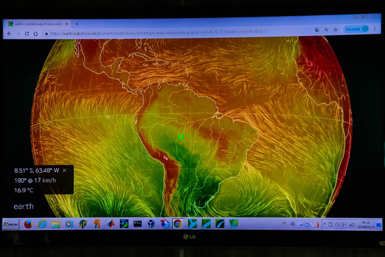Open the PT language selector

point(285,223)
